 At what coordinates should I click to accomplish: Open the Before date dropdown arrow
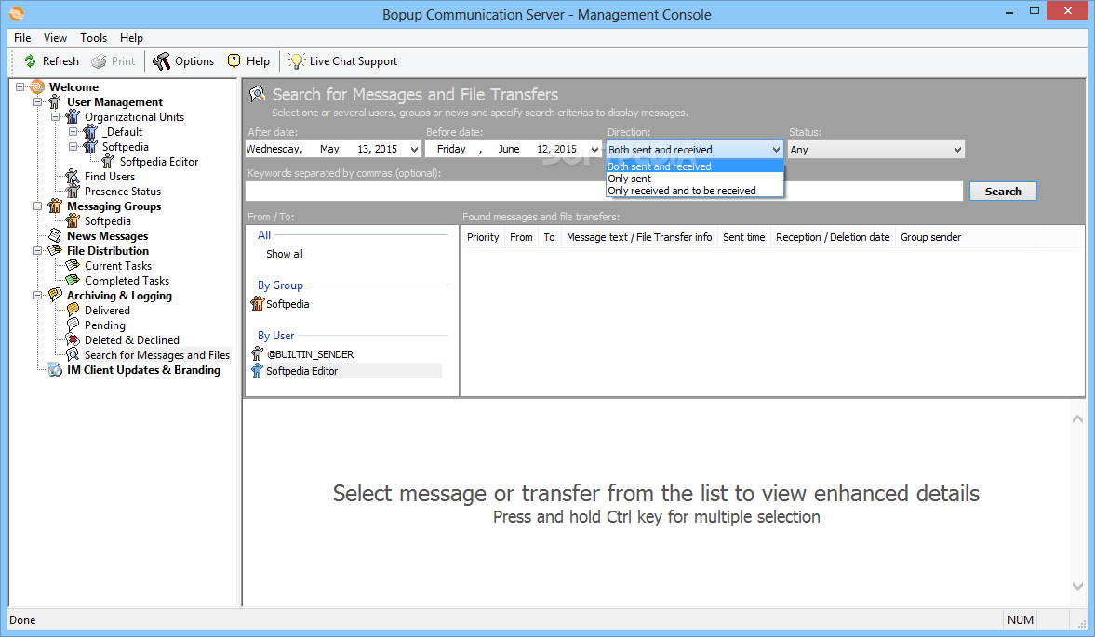pos(594,150)
